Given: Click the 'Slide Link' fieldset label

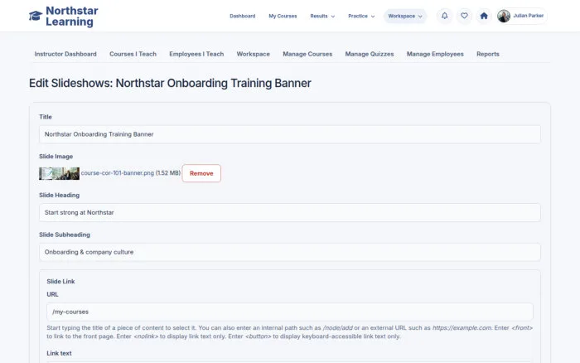Looking at the screenshot, I should coord(60,281).
